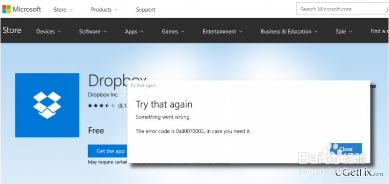Click the Get the app button
This screenshot has height=184, width=389.
107,151
